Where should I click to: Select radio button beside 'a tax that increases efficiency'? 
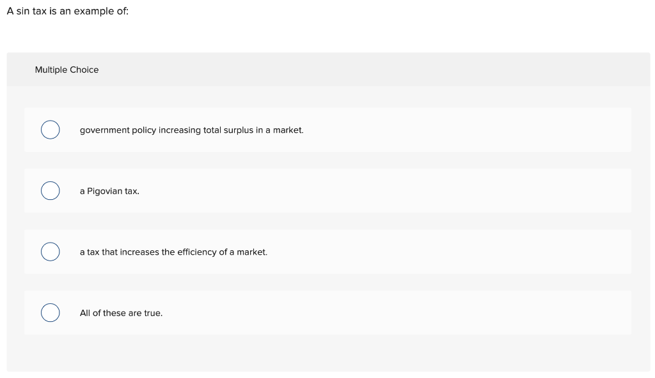pyautogui.click(x=50, y=252)
